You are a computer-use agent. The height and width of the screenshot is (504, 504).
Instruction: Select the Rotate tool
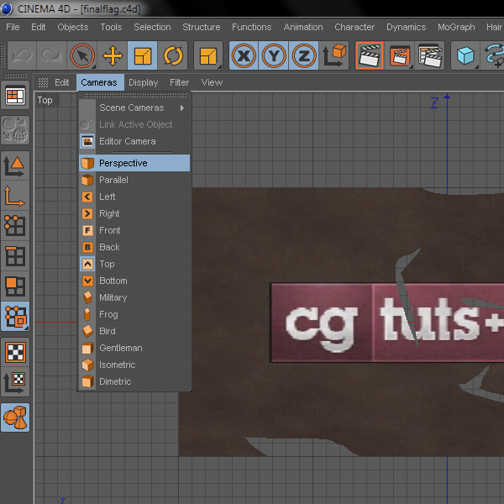(x=173, y=55)
